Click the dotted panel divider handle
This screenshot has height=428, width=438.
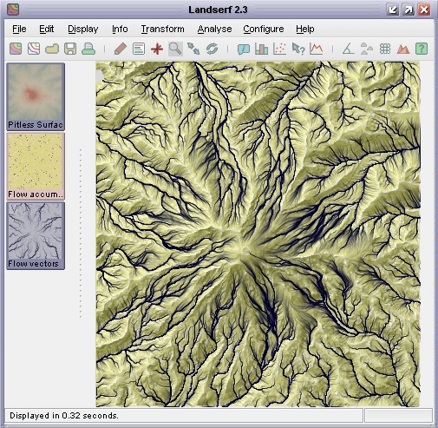click(81, 234)
